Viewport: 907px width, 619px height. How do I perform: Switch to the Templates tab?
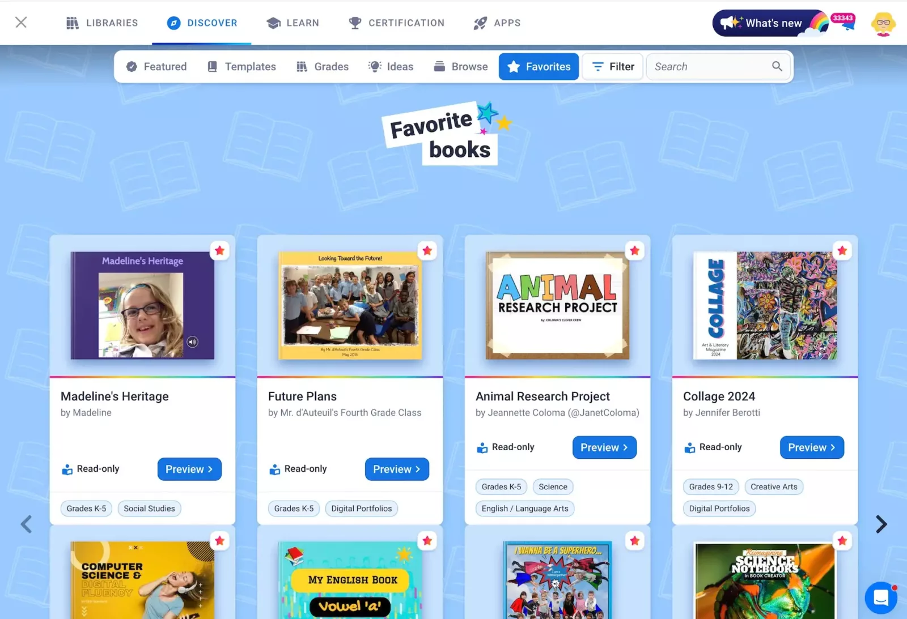pyautogui.click(x=241, y=66)
